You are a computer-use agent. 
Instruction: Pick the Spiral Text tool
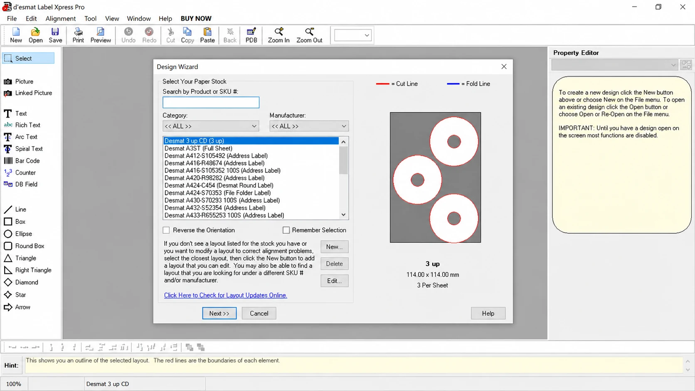[23, 149]
